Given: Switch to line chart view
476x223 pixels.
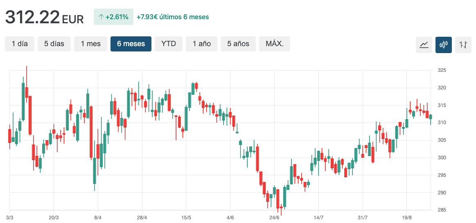Looking at the screenshot, I should (424, 45).
